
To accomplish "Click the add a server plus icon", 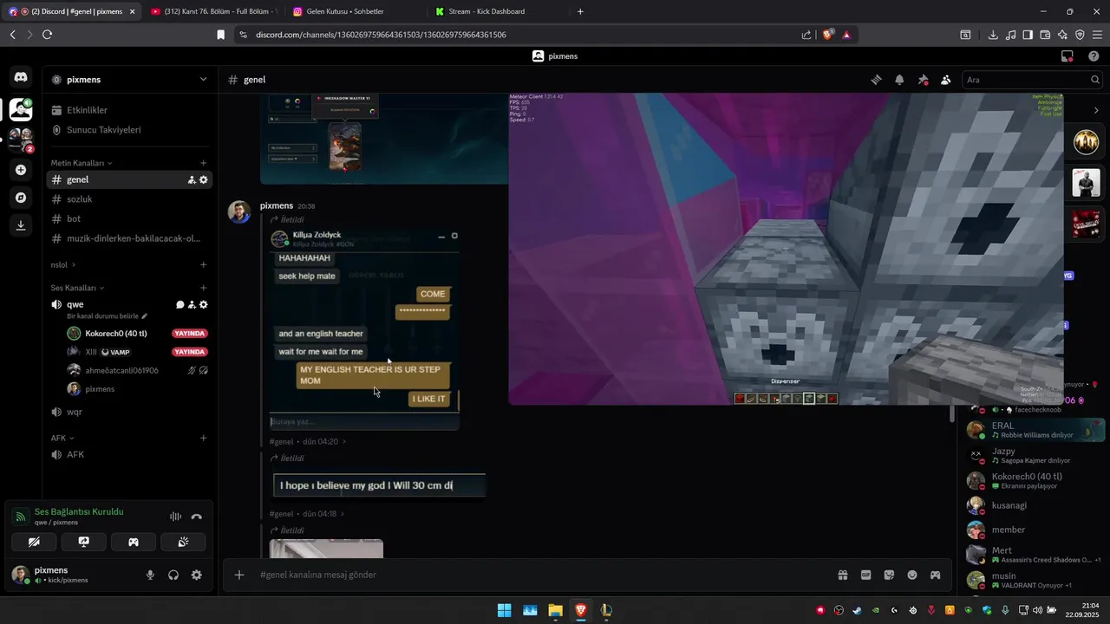I will (x=21, y=170).
